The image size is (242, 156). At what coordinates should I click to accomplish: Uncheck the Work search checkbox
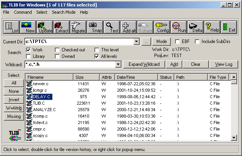28,50
